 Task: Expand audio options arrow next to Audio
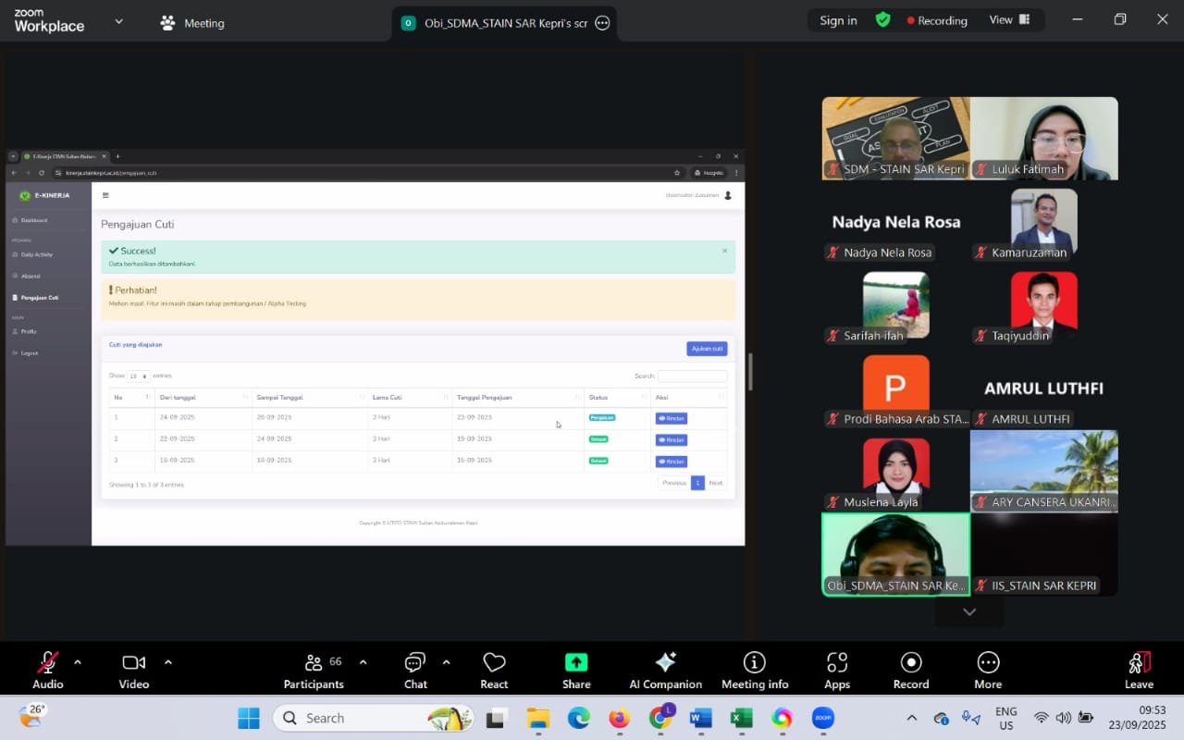tap(77, 662)
